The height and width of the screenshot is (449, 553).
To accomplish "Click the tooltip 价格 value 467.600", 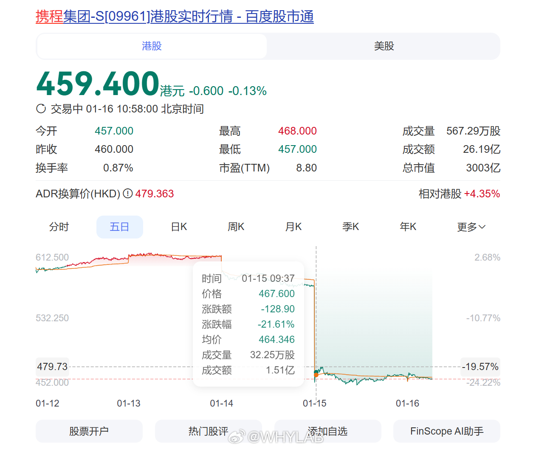I will tap(276, 294).
